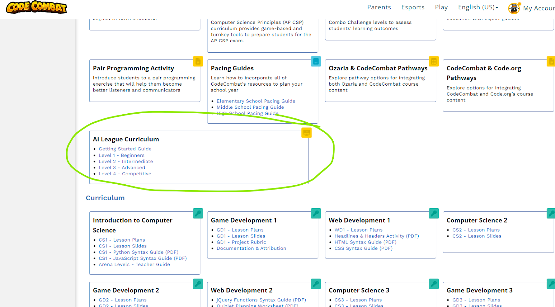Click the teal key icon on Introduction to Computer Science card
Viewport: 555px width, 307px height.
pos(198,213)
